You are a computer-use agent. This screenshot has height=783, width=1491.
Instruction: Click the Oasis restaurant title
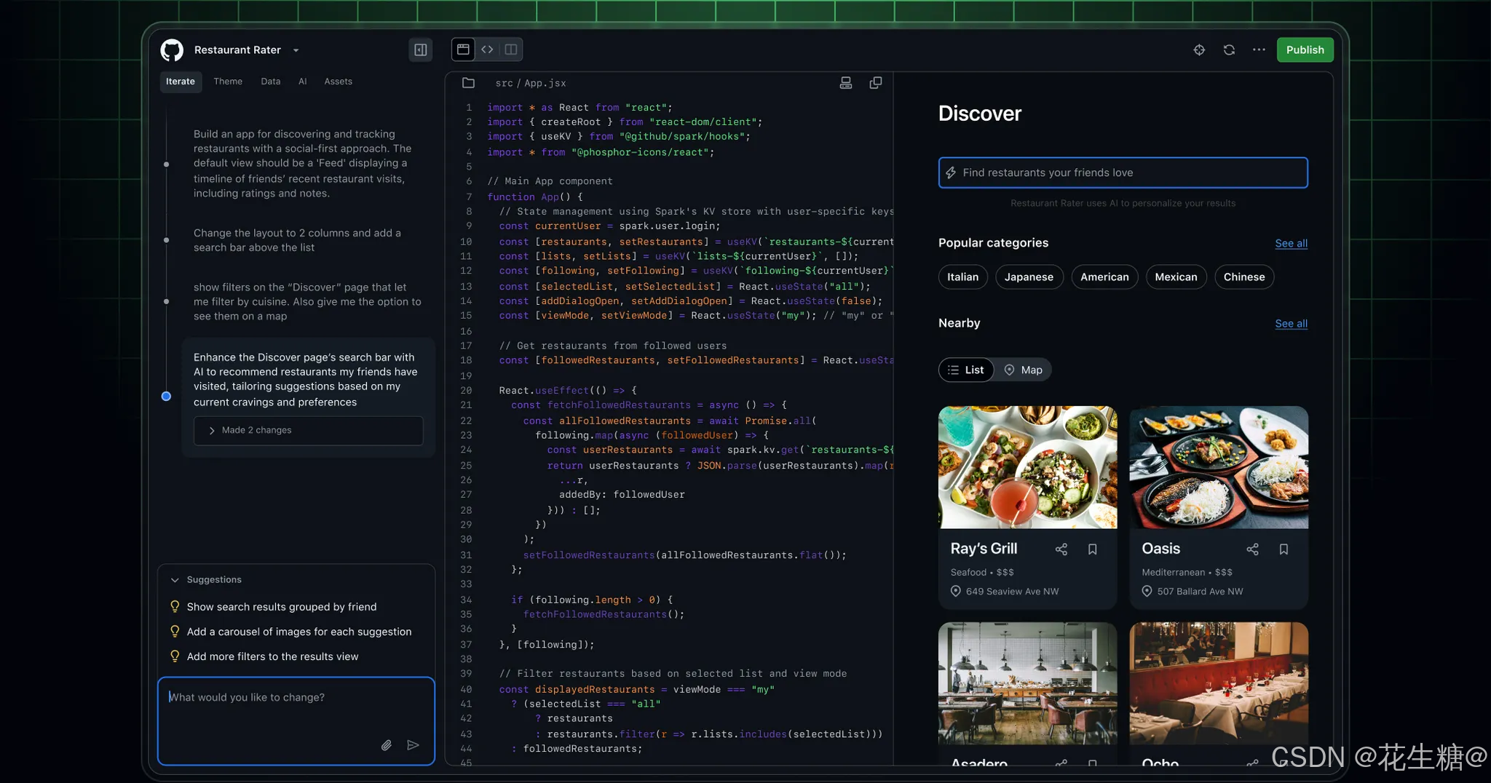(x=1160, y=549)
